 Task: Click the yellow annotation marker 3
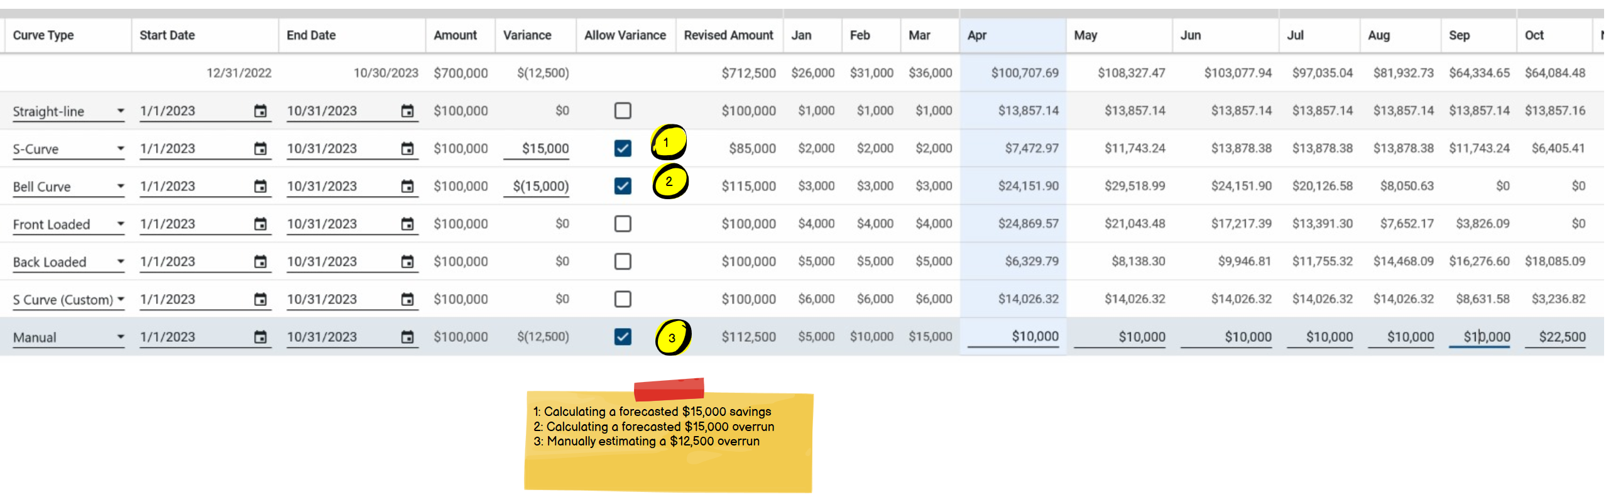(x=672, y=337)
